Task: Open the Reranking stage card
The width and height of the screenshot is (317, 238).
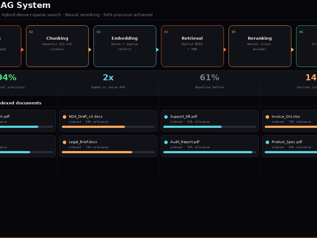Action: [x=260, y=46]
